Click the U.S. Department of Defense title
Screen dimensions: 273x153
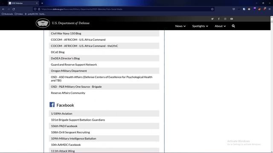pos(71,23)
